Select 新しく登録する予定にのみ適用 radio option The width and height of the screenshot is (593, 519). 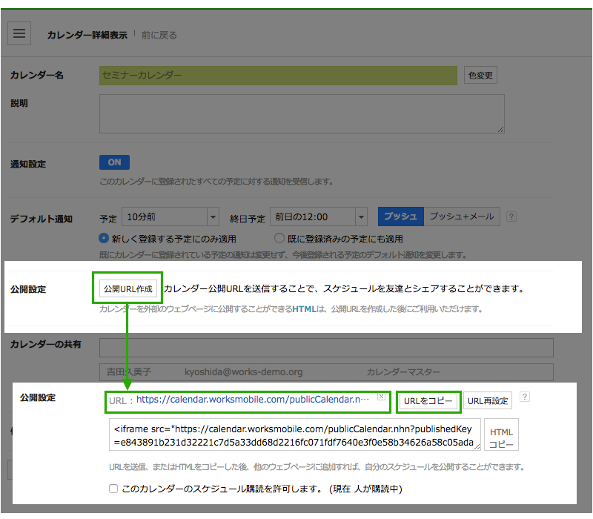click(x=105, y=239)
